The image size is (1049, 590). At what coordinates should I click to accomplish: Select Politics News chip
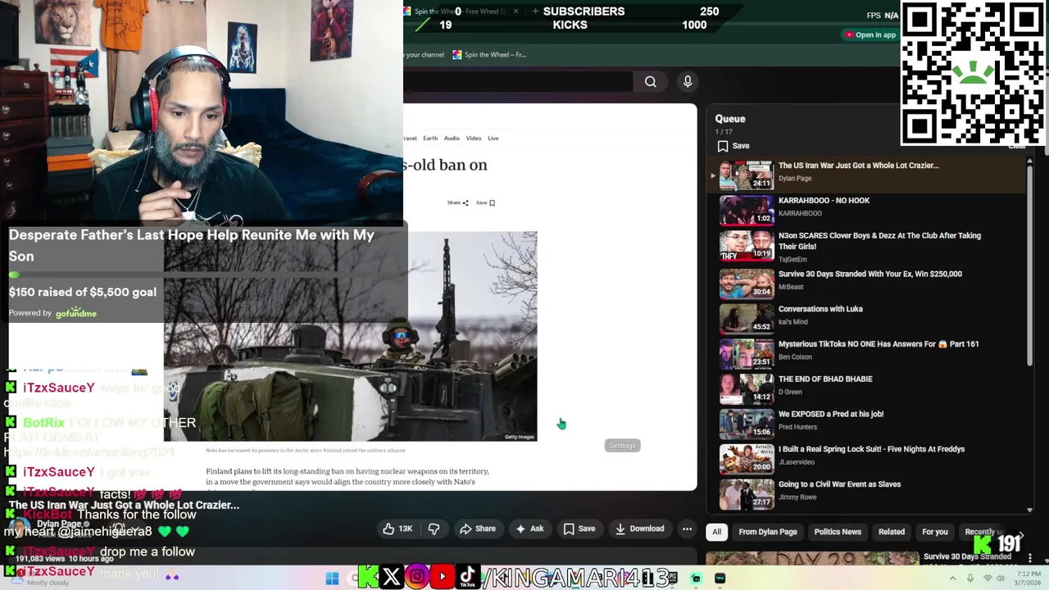pos(838,532)
